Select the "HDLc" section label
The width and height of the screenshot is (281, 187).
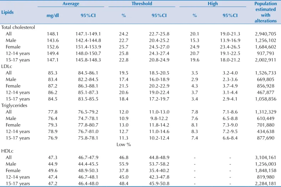click(x=7, y=151)
